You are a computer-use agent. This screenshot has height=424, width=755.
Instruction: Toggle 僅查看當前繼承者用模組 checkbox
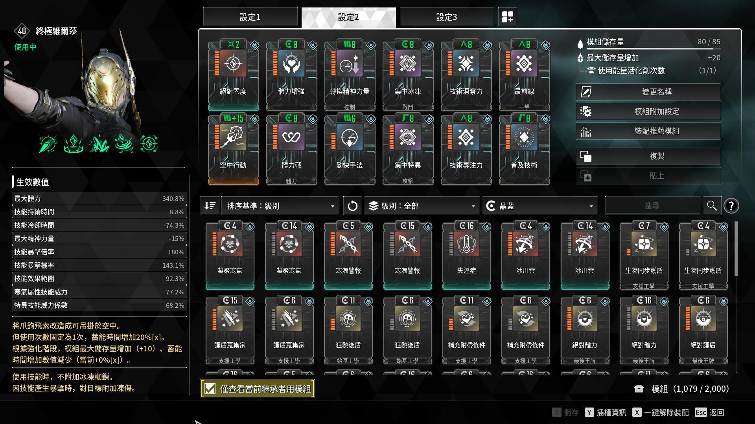pos(210,389)
